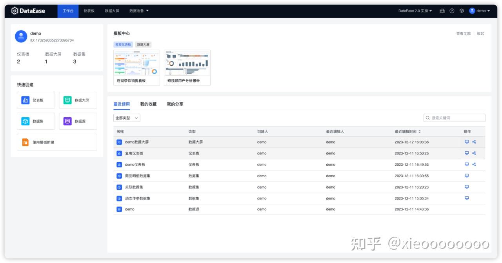The width and height of the screenshot is (502, 263).
Task: Click the demo data source row icon
Action: (119, 209)
